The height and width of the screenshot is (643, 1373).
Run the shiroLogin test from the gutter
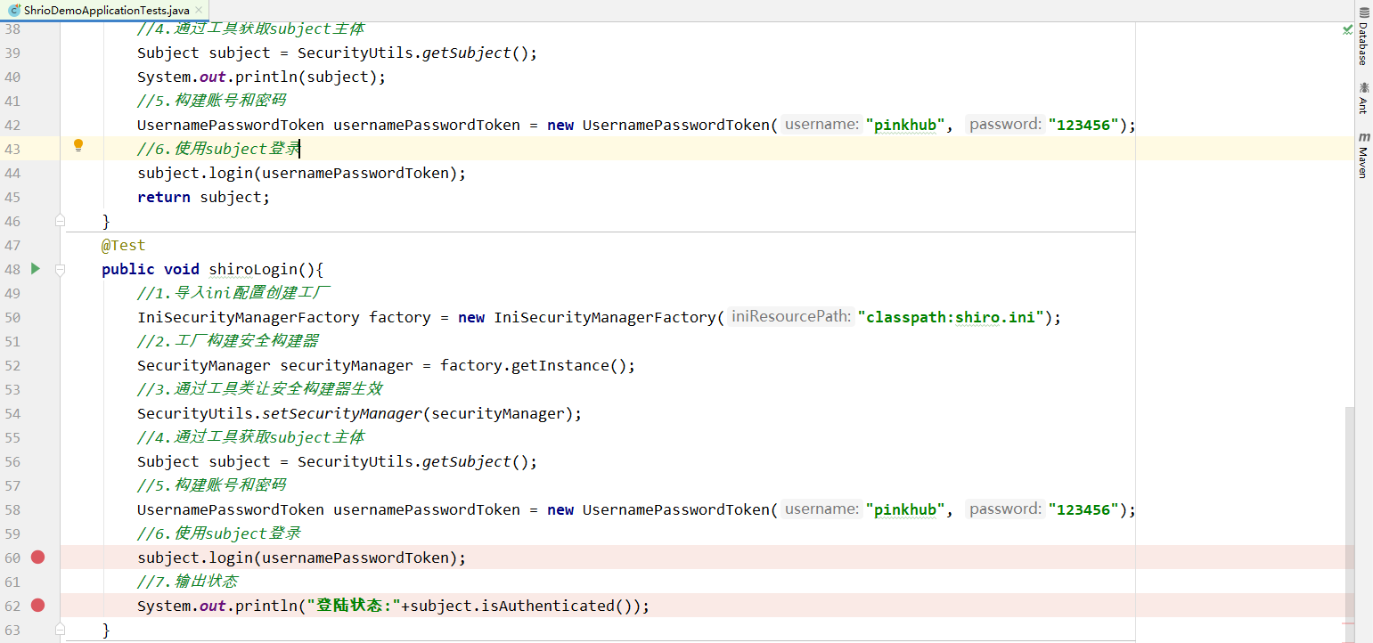(x=35, y=268)
